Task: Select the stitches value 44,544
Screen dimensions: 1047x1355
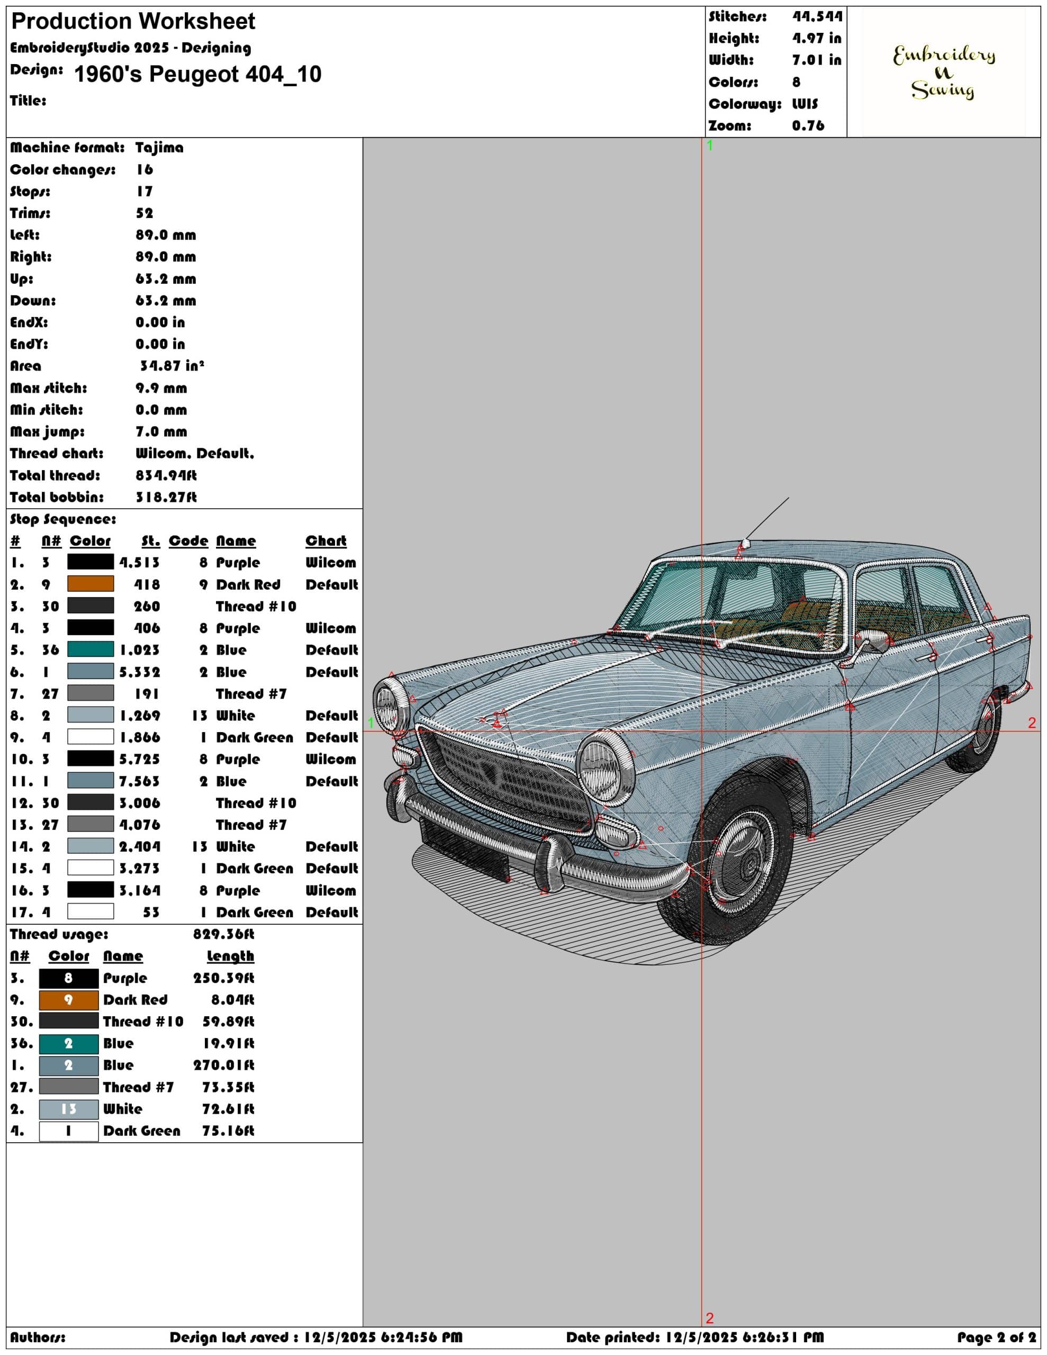Action: (x=817, y=17)
